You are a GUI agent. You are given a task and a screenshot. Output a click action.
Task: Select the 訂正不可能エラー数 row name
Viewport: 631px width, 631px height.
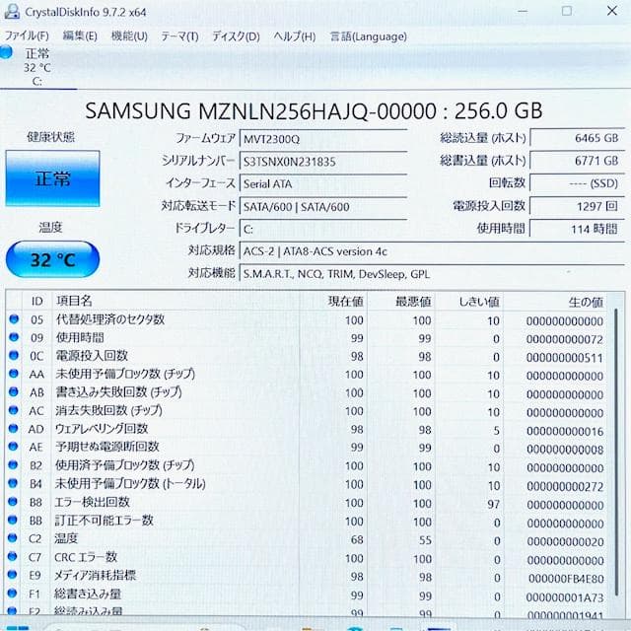(x=104, y=521)
